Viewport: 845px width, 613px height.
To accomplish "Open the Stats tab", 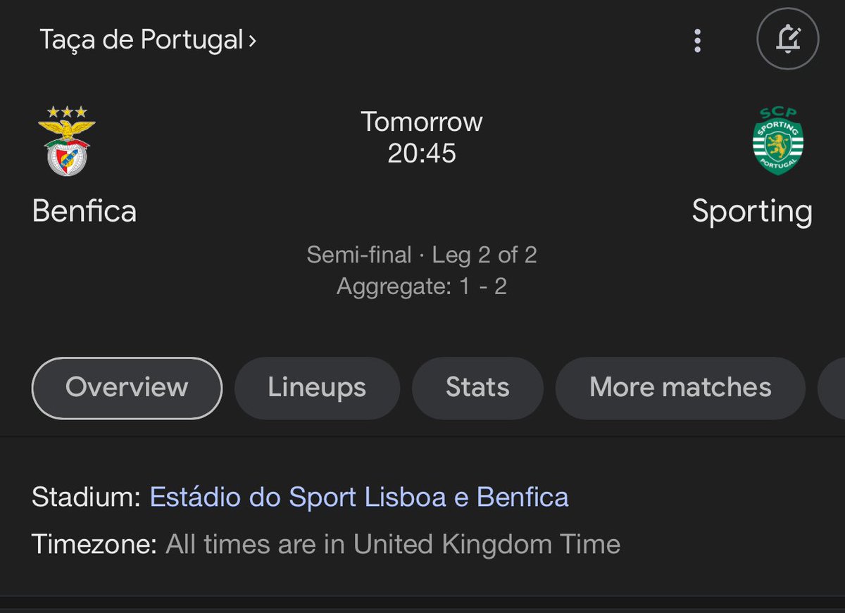I will [477, 388].
